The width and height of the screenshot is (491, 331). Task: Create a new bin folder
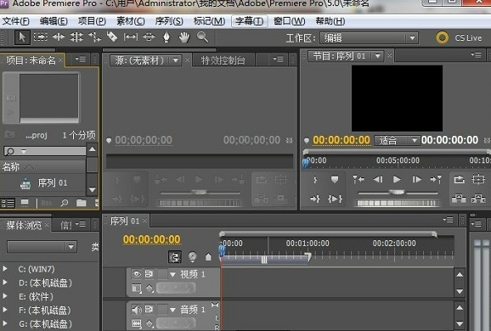point(82,204)
